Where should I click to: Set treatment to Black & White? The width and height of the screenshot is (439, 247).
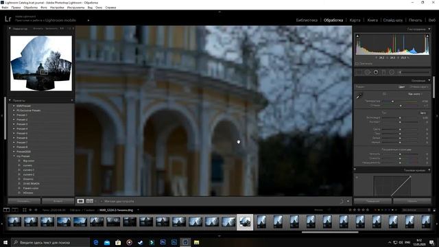[x=419, y=87]
